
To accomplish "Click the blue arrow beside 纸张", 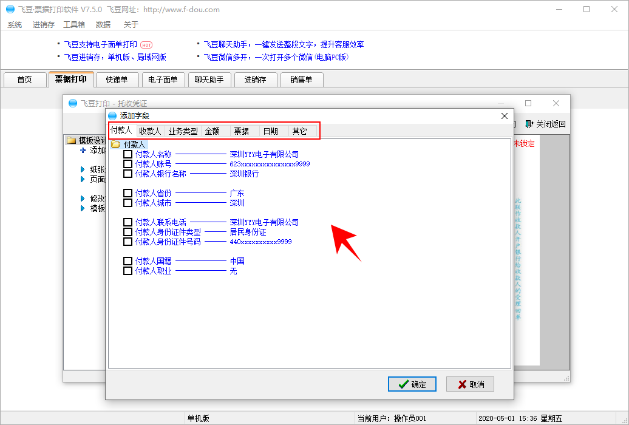I will click(83, 169).
